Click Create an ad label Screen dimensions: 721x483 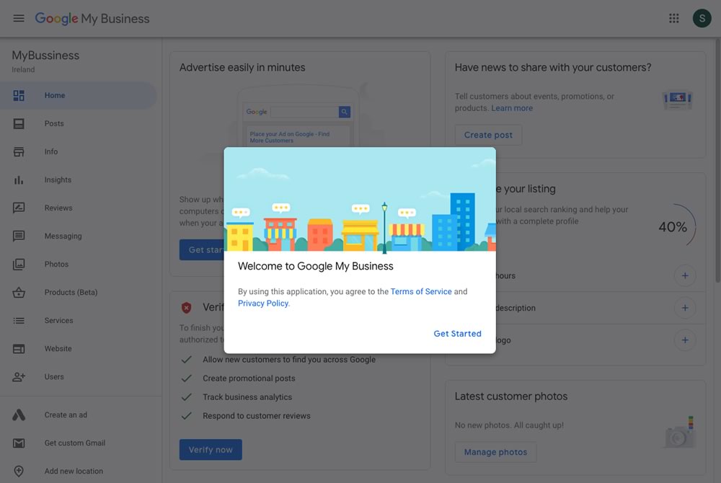pyautogui.click(x=66, y=415)
